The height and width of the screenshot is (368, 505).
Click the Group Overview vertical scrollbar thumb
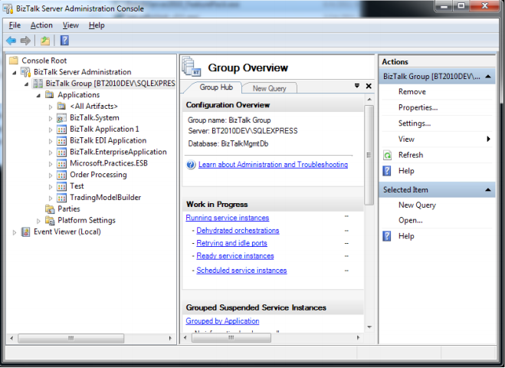tap(369, 155)
